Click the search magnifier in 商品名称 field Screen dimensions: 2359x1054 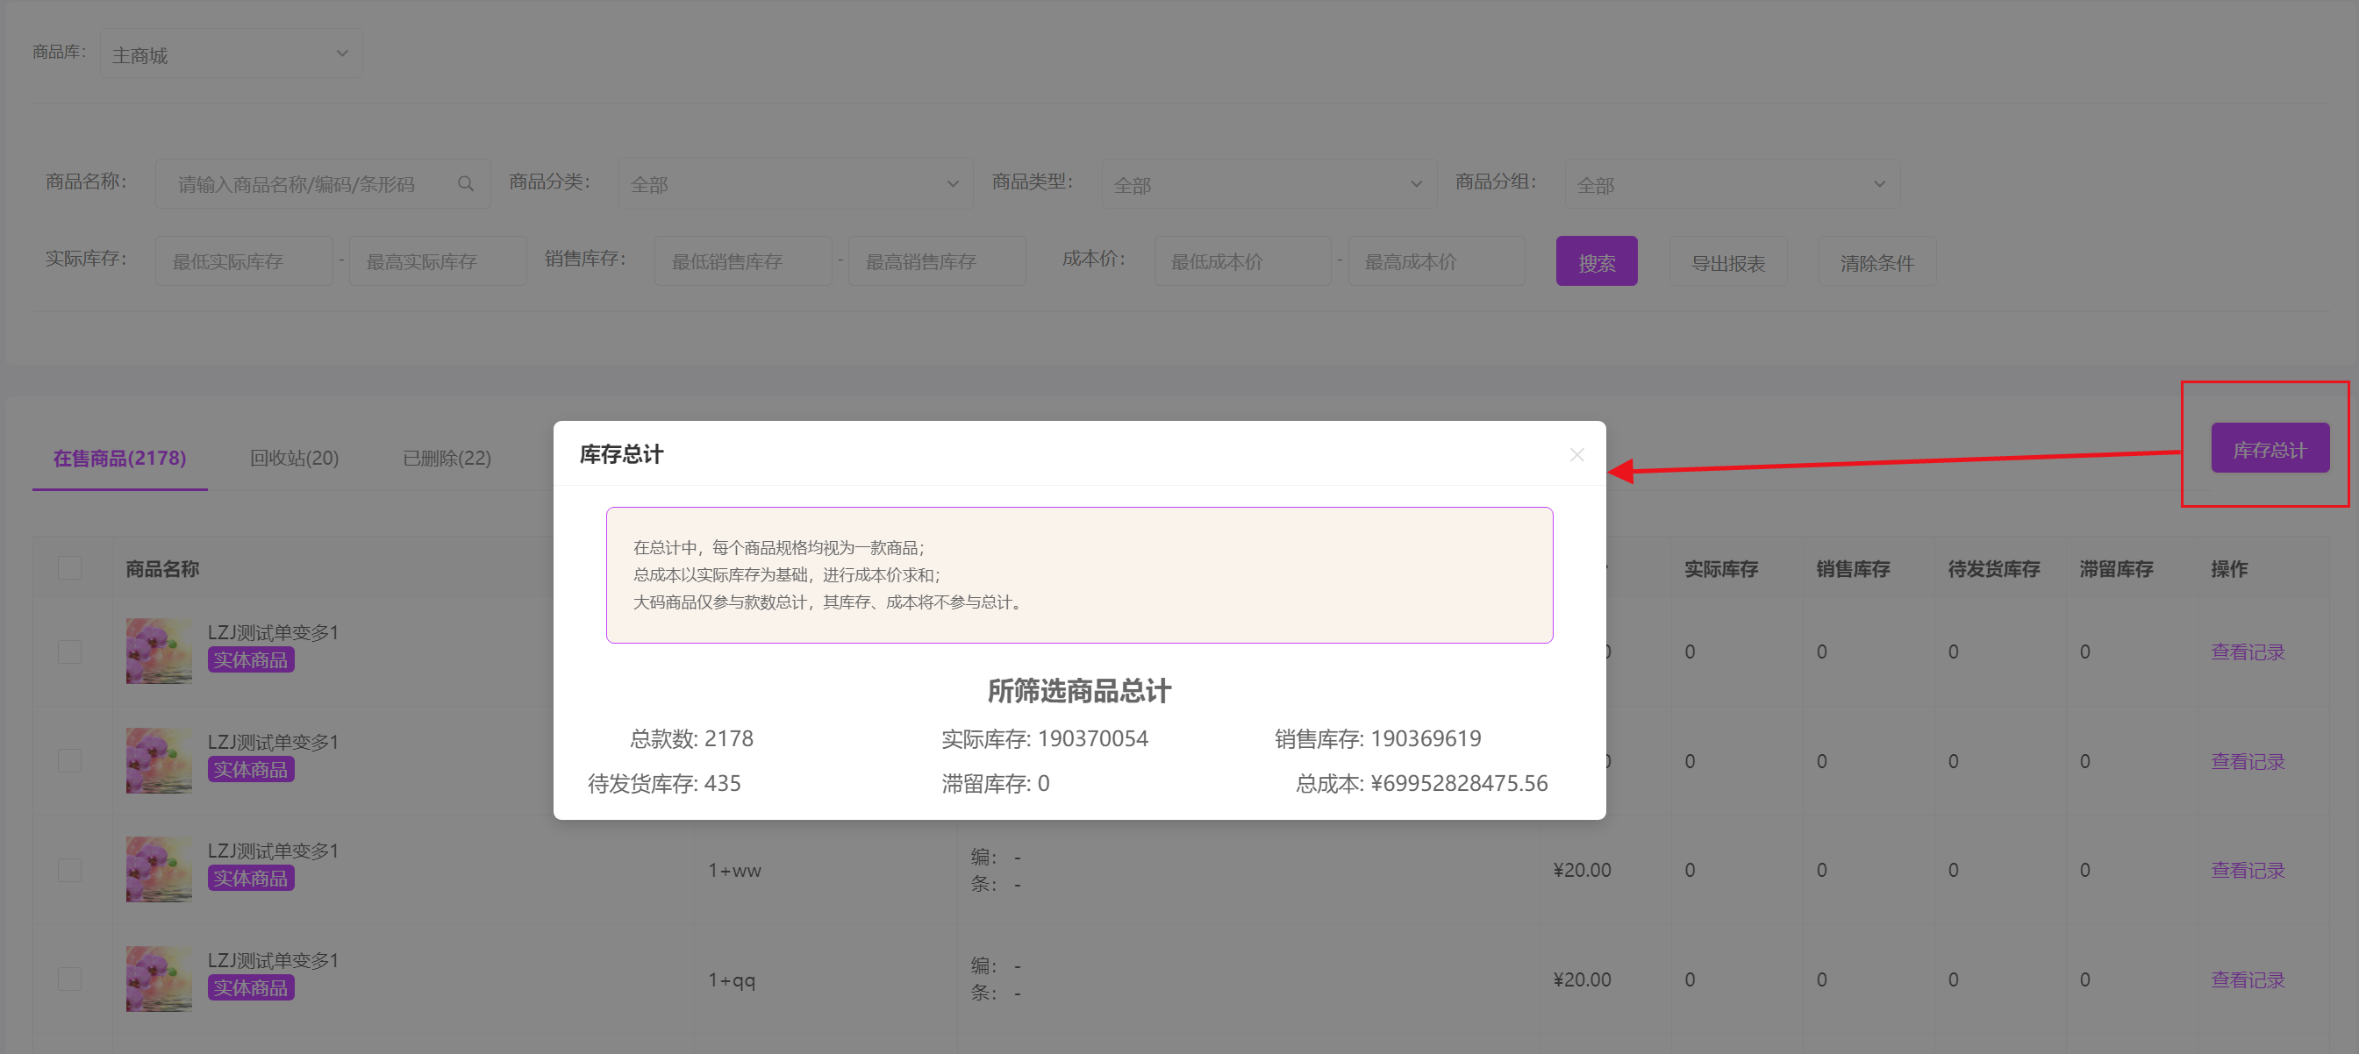[x=465, y=184]
